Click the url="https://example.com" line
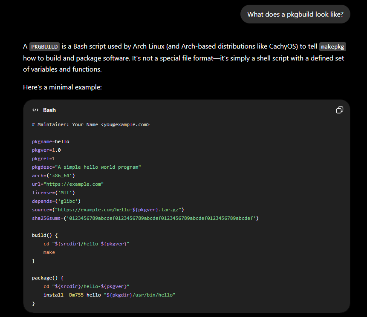This screenshot has width=367, height=317. click(68, 184)
